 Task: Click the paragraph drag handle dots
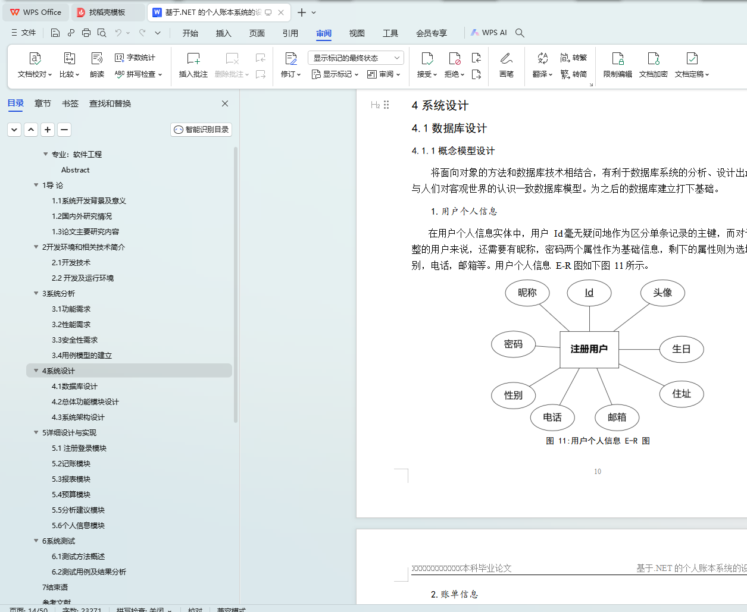tap(386, 105)
